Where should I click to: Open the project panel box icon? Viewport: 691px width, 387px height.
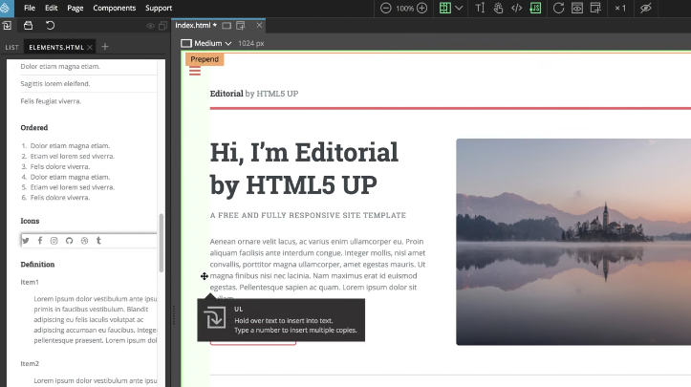(x=29, y=26)
